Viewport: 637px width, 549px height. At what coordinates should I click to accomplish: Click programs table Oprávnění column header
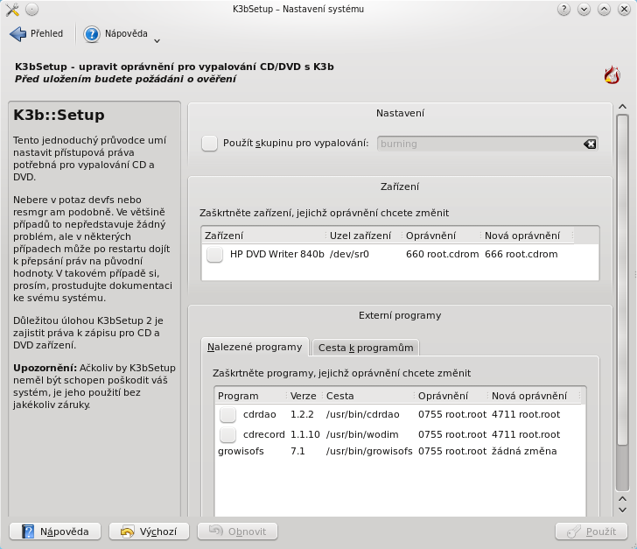451,396
